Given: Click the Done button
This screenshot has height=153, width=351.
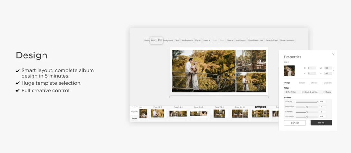Looking at the screenshot, I should pos(321,123).
